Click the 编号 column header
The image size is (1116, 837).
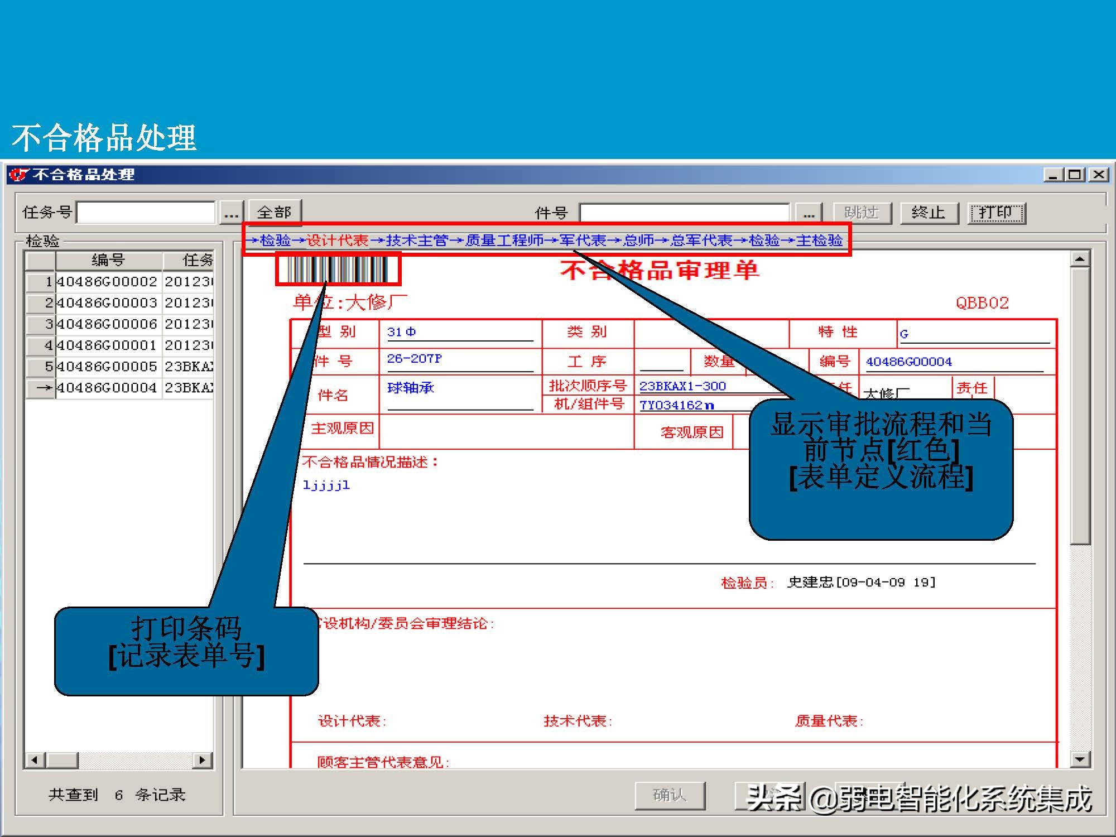click(x=109, y=260)
